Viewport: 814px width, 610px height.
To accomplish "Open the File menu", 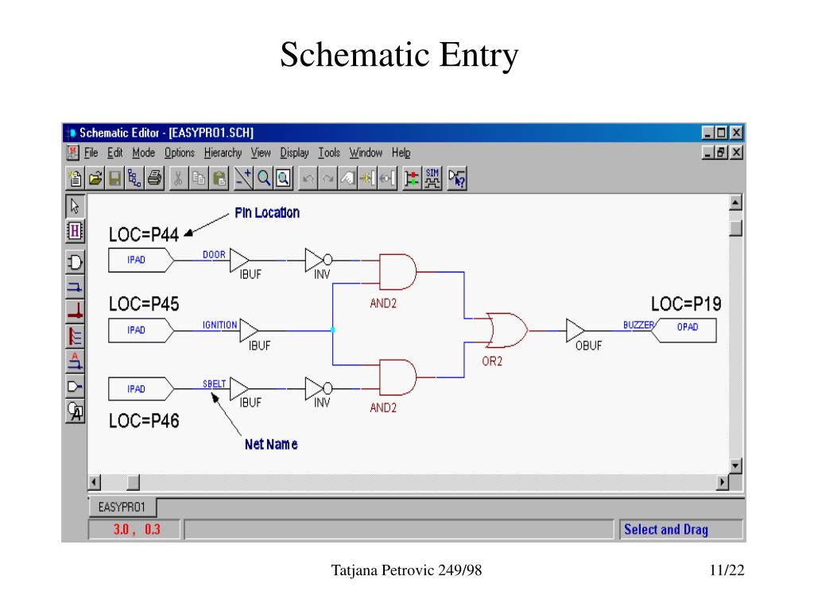I will point(91,153).
